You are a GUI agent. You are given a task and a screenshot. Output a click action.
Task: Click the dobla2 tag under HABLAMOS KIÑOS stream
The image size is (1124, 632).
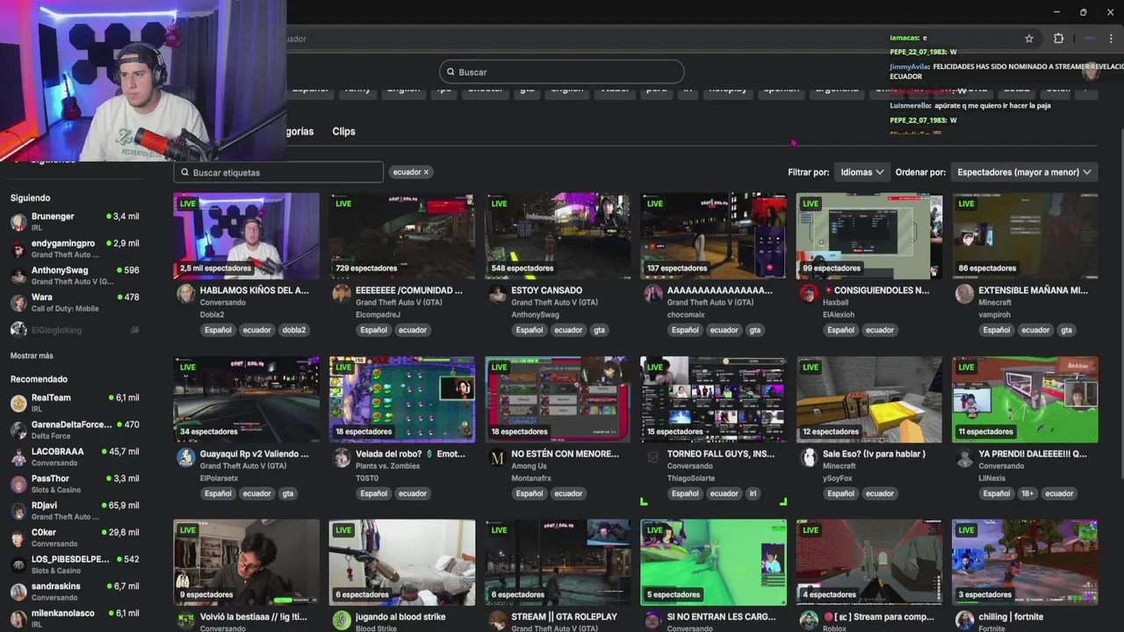point(293,330)
